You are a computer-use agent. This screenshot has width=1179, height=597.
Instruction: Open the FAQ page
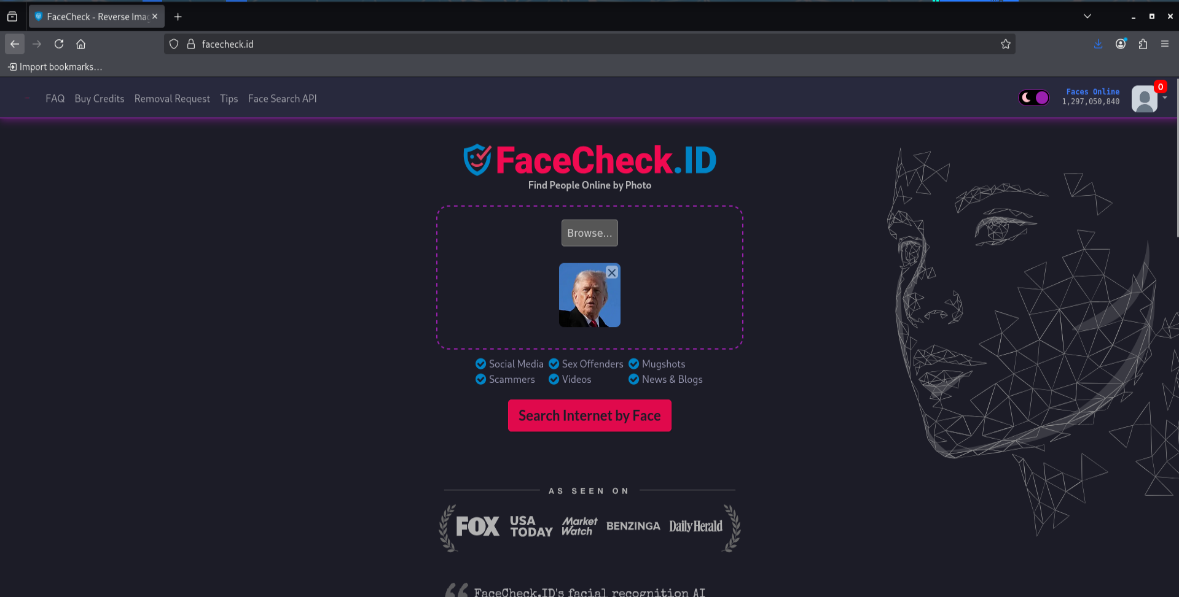point(55,98)
